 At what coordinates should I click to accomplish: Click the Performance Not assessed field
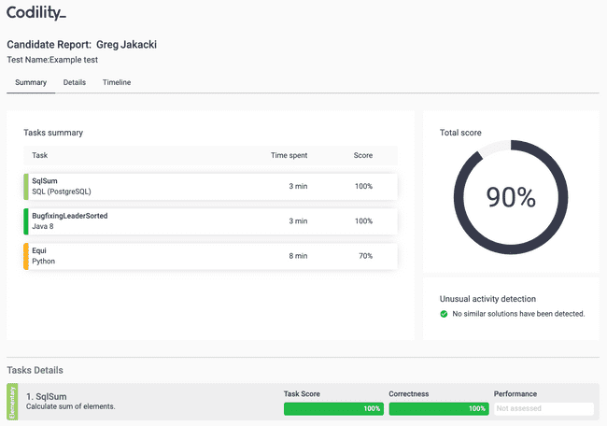pos(543,408)
